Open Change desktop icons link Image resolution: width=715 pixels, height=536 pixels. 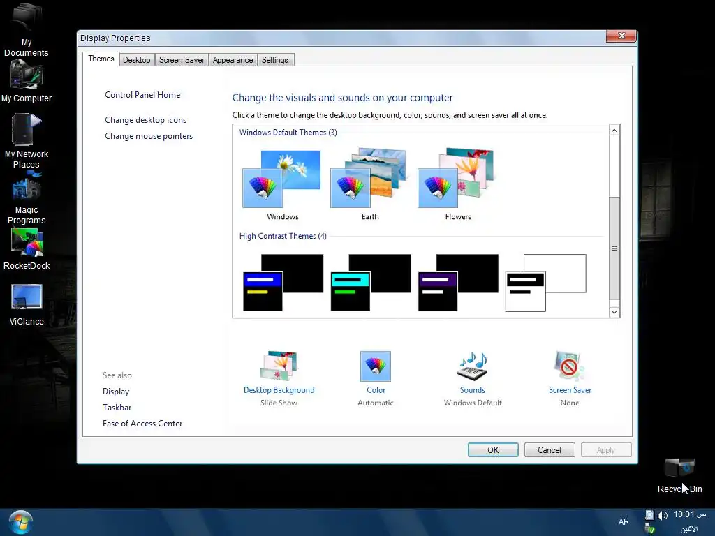[145, 120]
